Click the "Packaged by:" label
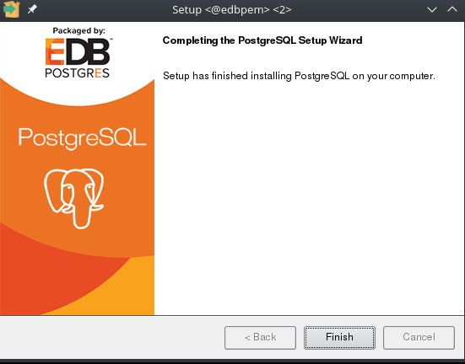The image size is (465, 364). click(78, 31)
